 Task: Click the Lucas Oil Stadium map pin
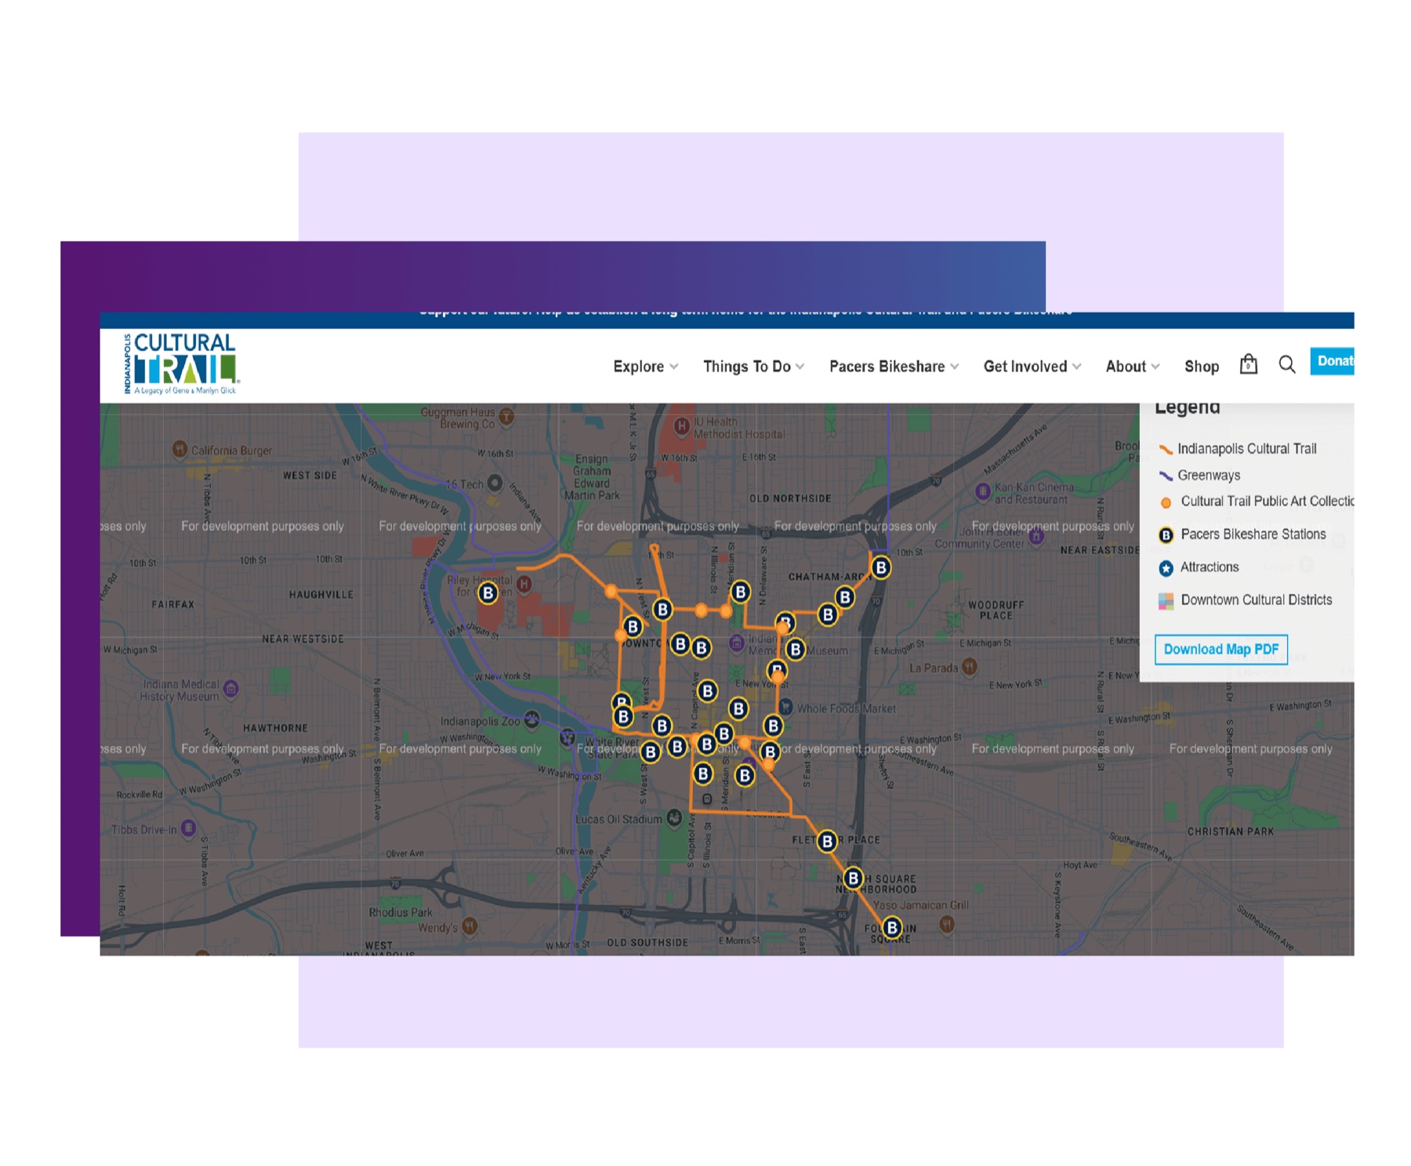click(674, 818)
